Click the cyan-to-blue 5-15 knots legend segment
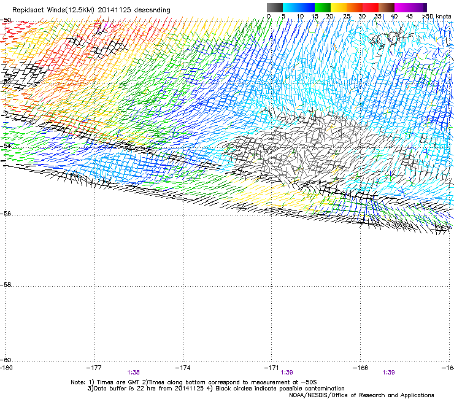Image resolution: width=454 pixels, height=399 pixels. [299, 7]
